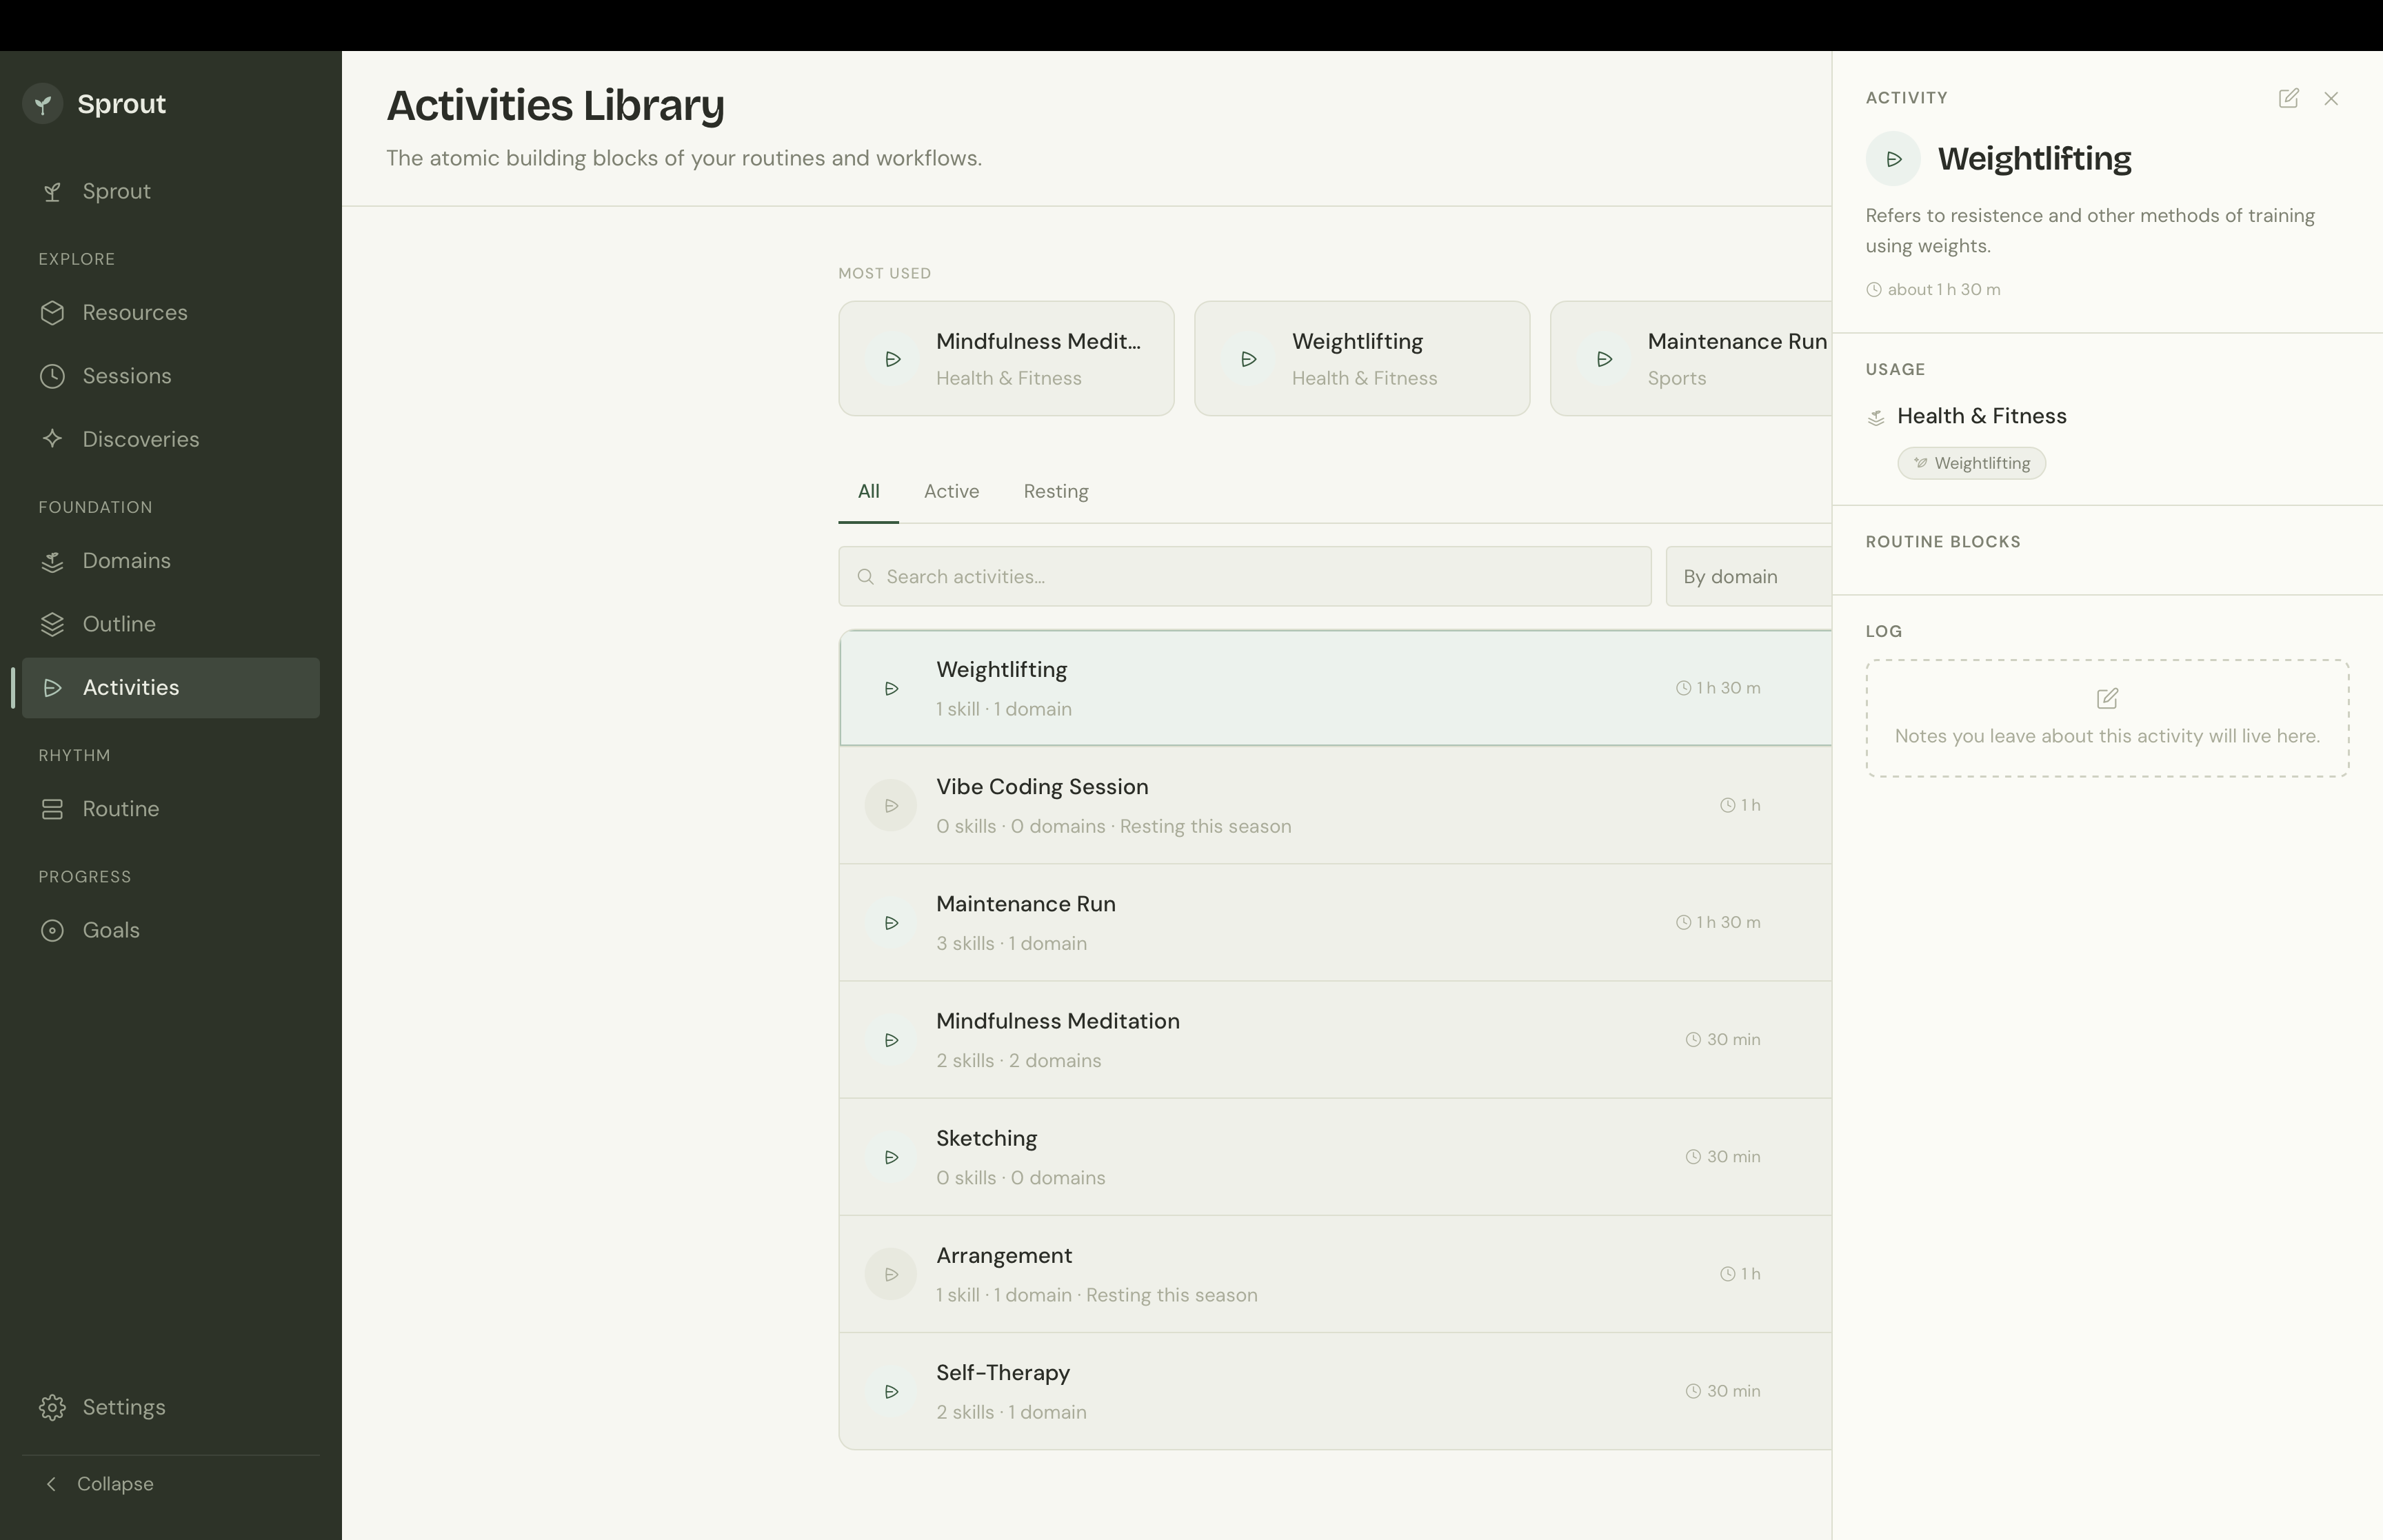Click play icon in Sketching row
2383x1540 pixels.
tap(891, 1157)
